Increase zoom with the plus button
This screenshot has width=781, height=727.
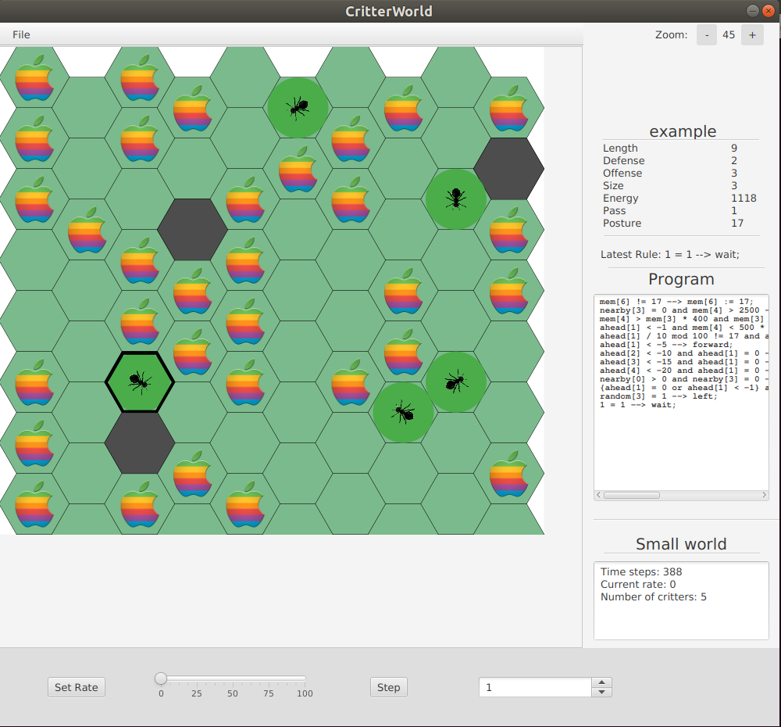752,35
